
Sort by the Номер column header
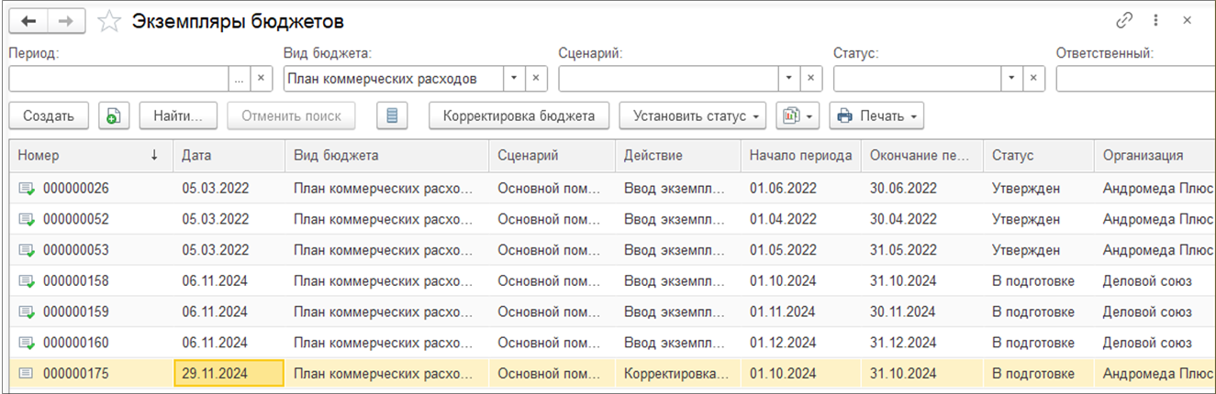(x=87, y=156)
